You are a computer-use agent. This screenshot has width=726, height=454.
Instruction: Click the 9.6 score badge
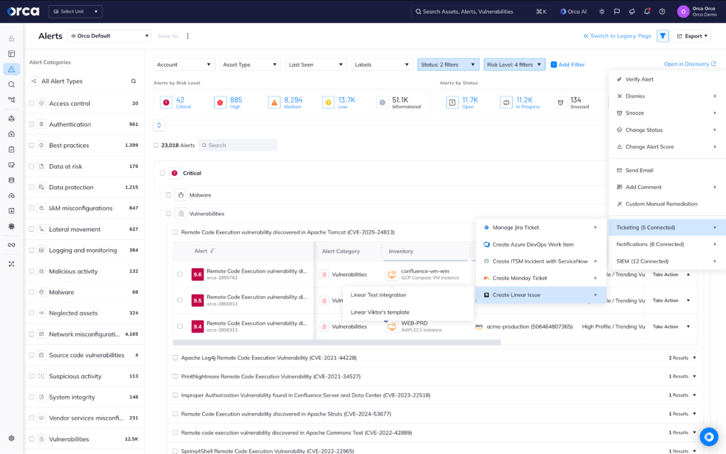point(198,274)
